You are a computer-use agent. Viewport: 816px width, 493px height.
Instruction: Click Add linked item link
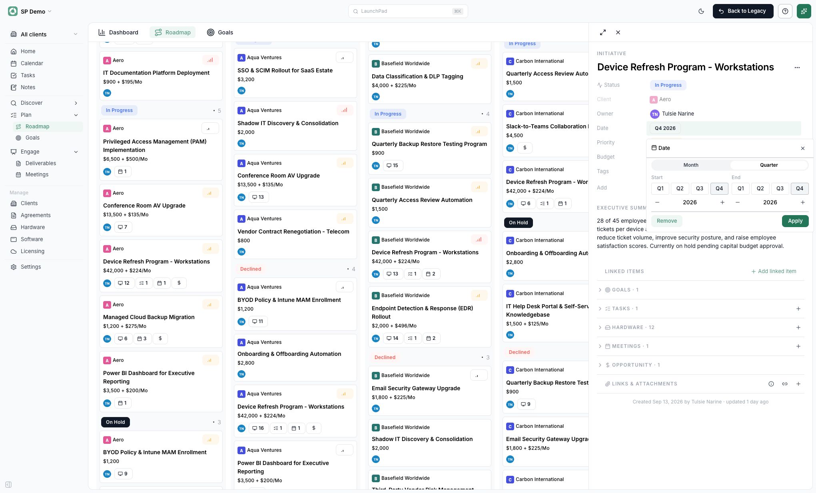pos(774,271)
